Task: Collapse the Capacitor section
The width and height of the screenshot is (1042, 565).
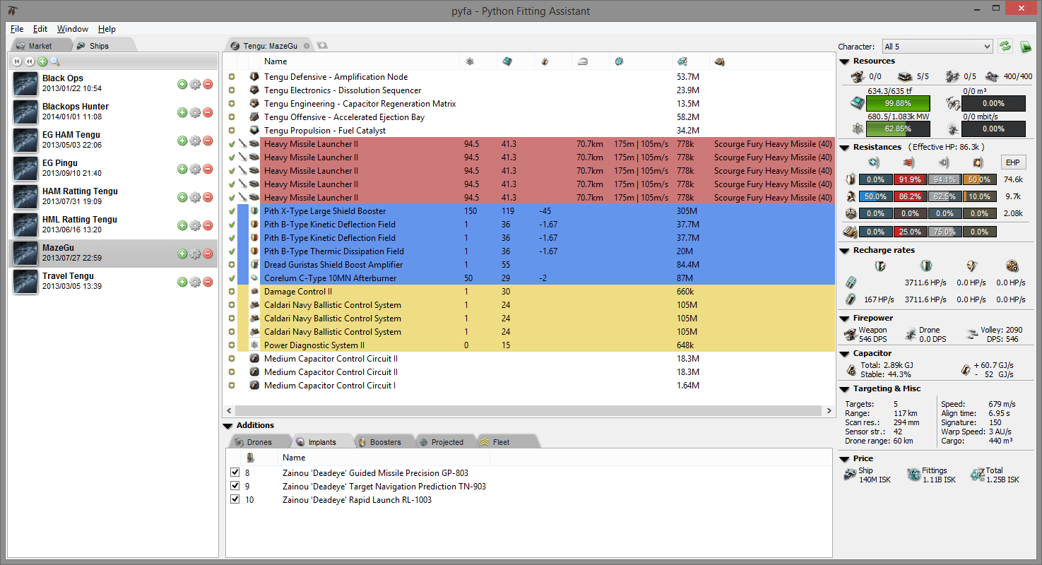Action: pos(845,354)
